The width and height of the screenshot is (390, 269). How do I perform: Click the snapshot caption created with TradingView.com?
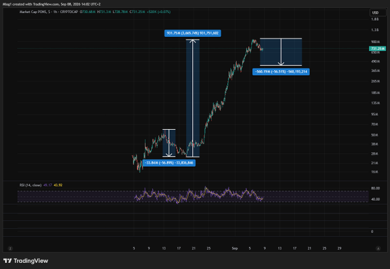click(x=52, y=4)
